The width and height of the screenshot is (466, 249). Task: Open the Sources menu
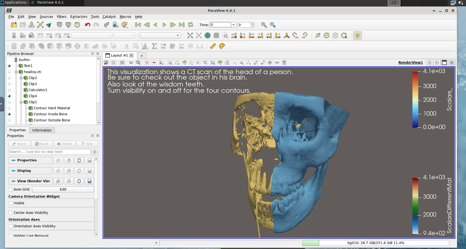46,17
